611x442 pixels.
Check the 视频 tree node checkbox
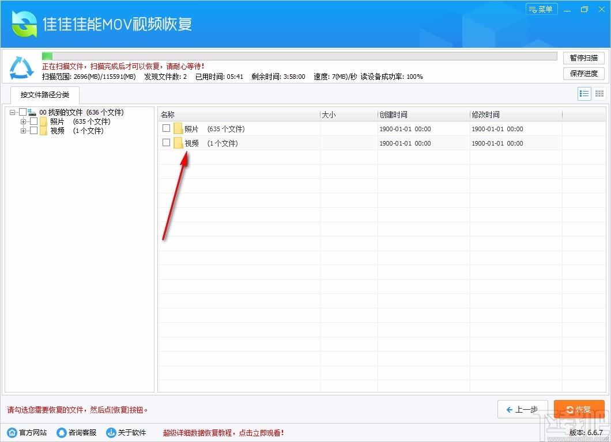(x=33, y=130)
